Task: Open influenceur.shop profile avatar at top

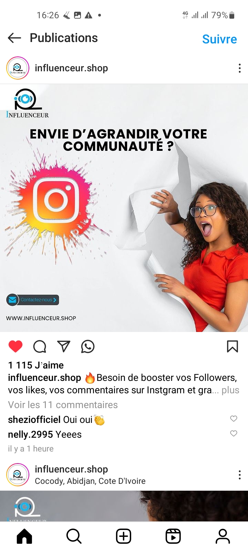Action: (x=18, y=68)
